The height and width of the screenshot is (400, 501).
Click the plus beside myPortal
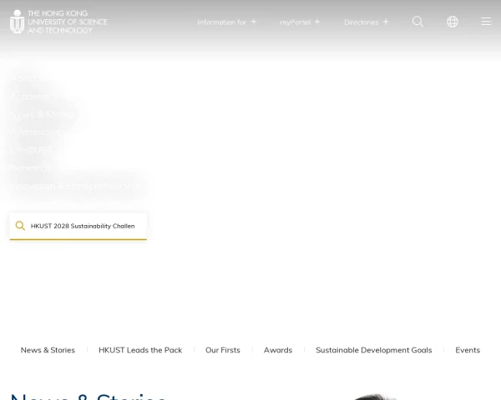point(317,22)
